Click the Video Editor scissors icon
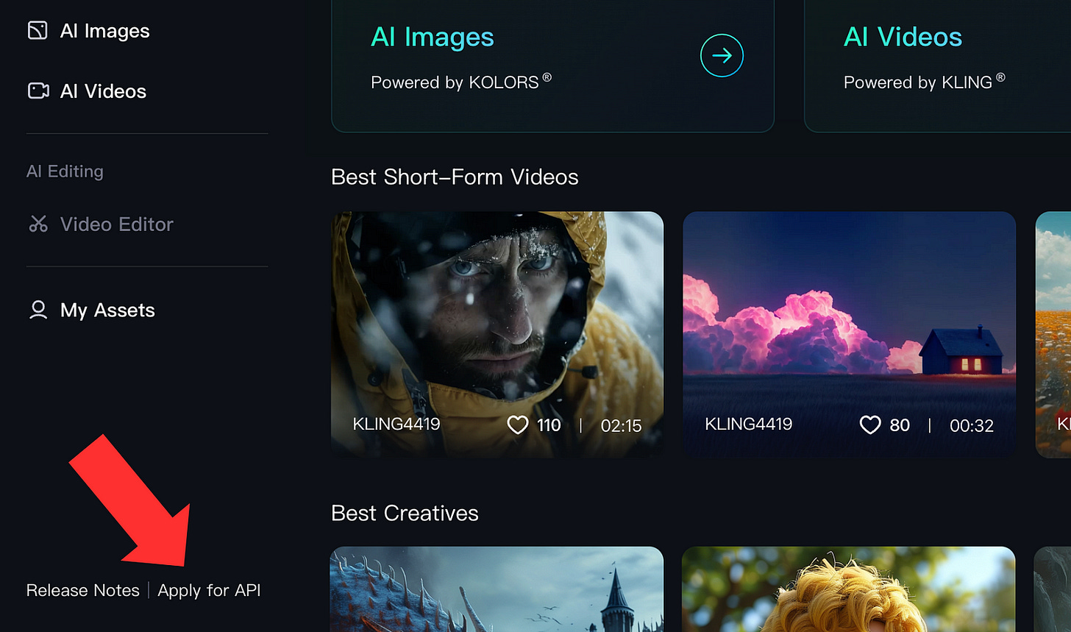1071x632 pixels. click(38, 224)
